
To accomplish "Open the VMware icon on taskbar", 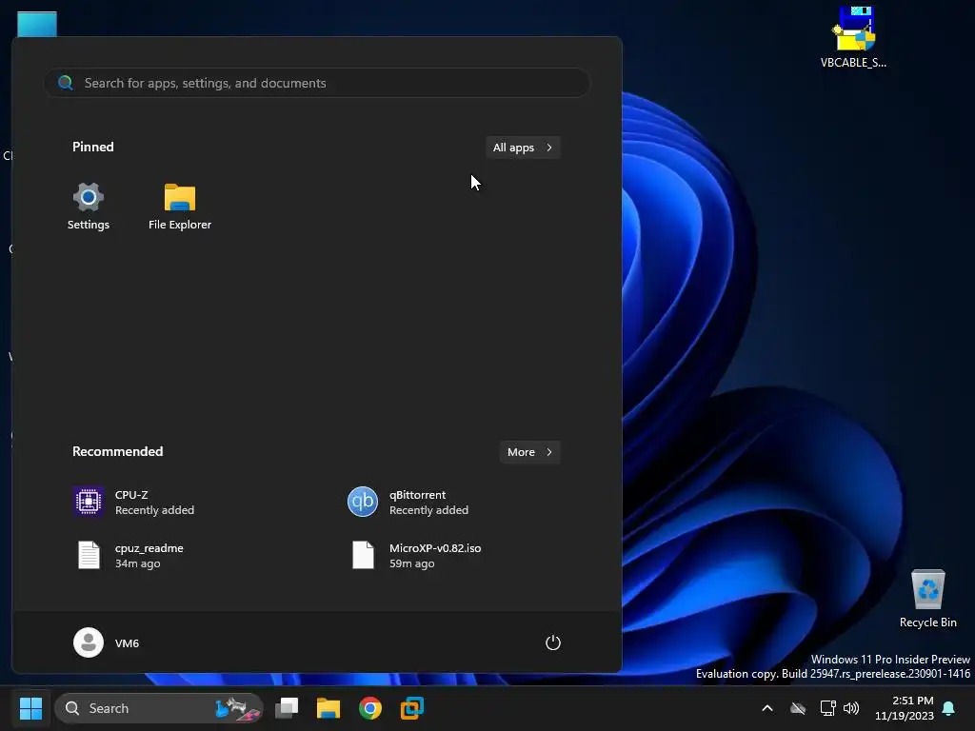I will pos(411,708).
